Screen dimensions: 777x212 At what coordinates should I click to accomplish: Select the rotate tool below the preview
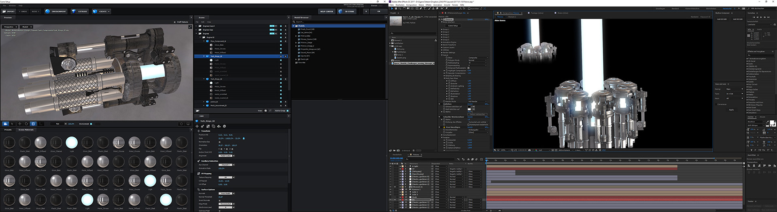point(26,124)
